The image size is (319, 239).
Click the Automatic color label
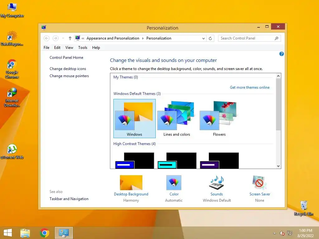[174, 200]
